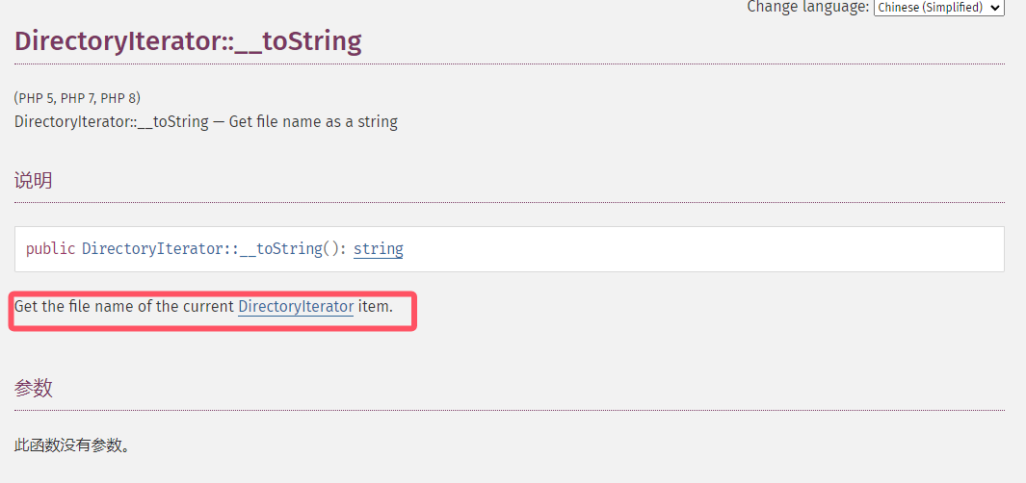Click the "public" keyword in method synopsis
This screenshot has width=1026, height=483.
coord(50,249)
